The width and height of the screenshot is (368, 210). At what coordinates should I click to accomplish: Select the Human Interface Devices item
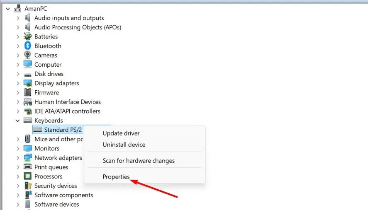tap(67, 102)
